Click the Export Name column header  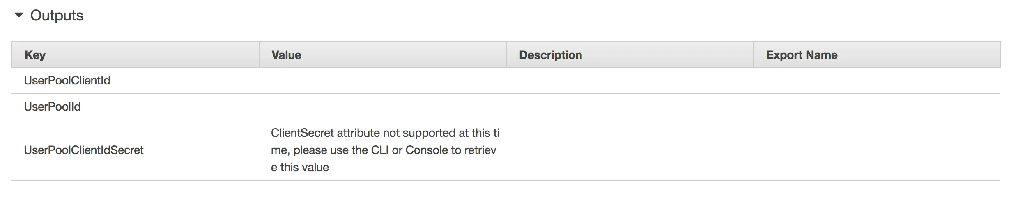point(877,54)
